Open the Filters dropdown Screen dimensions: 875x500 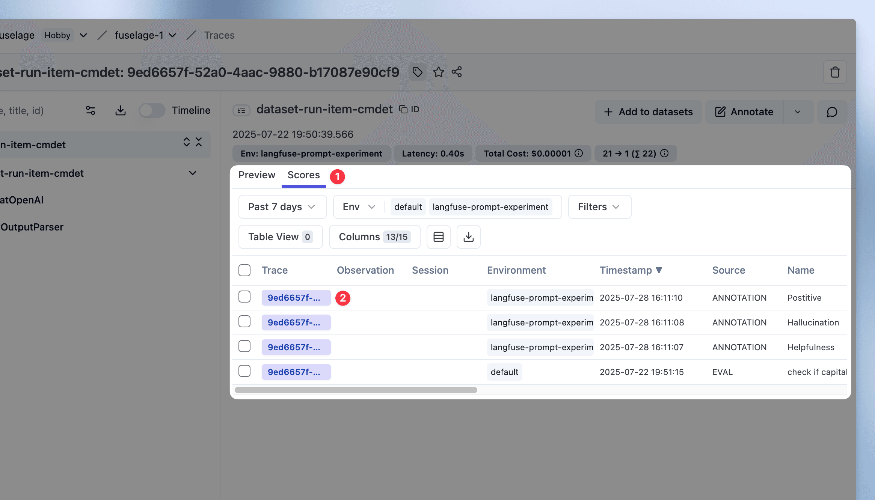point(599,207)
